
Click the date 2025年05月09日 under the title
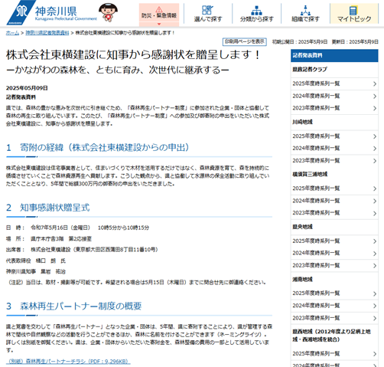point(27,88)
